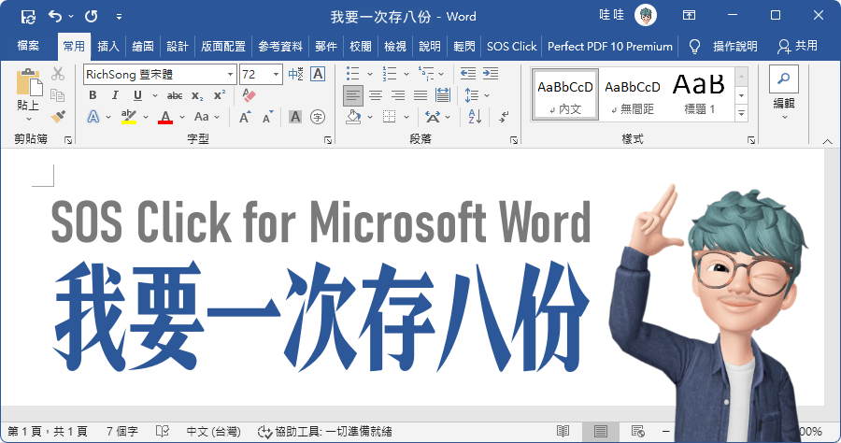The height and width of the screenshot is (443, 841).
Task: Click the 共用 share button
Action: [x=798, y=46]
